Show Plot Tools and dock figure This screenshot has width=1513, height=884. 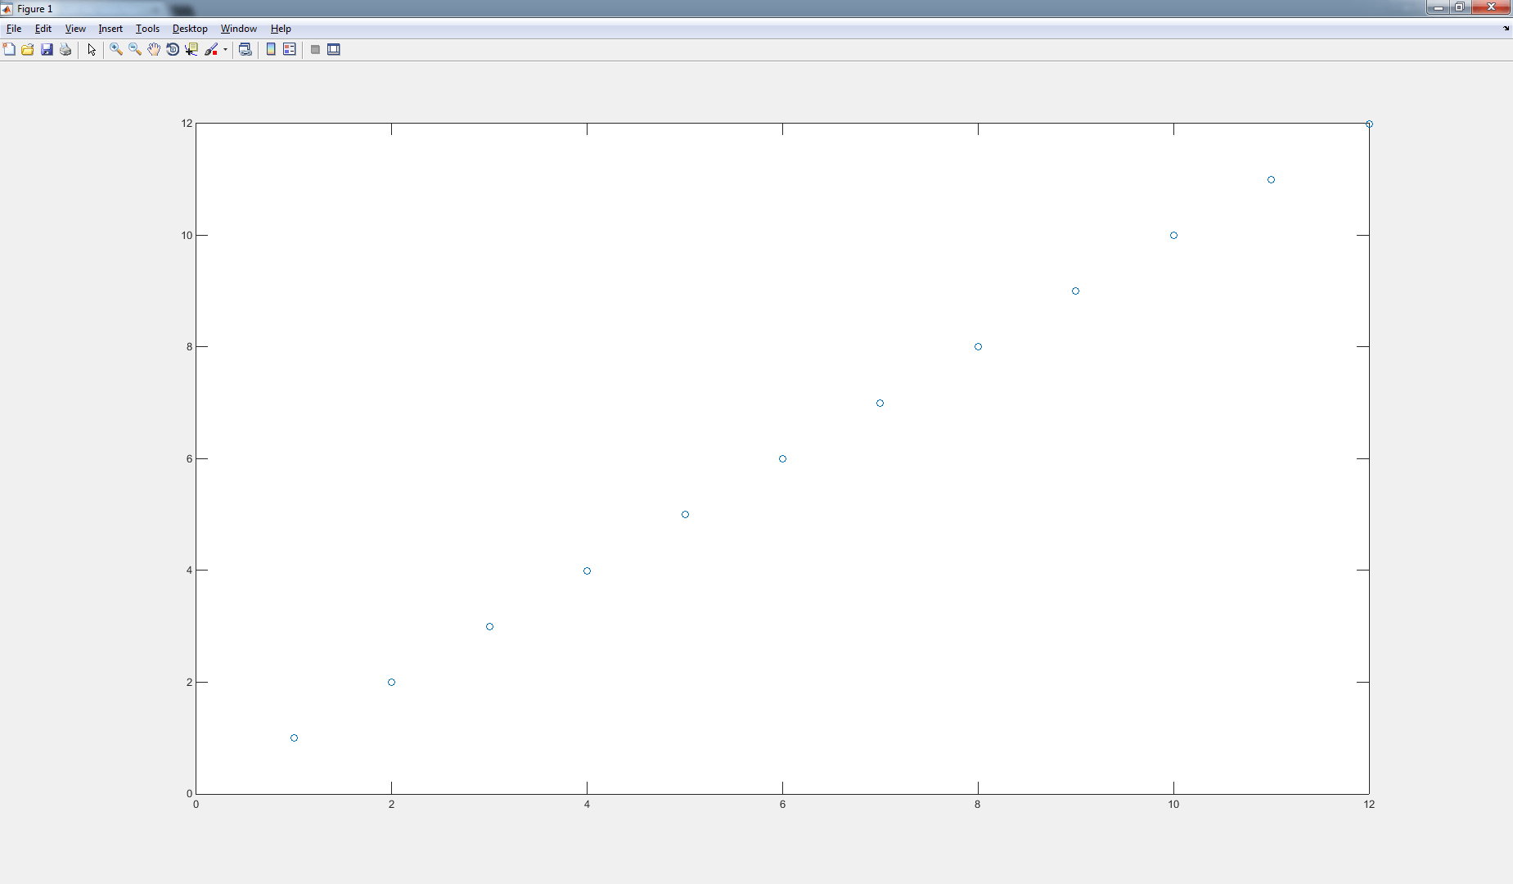click(x=334, y=50)
